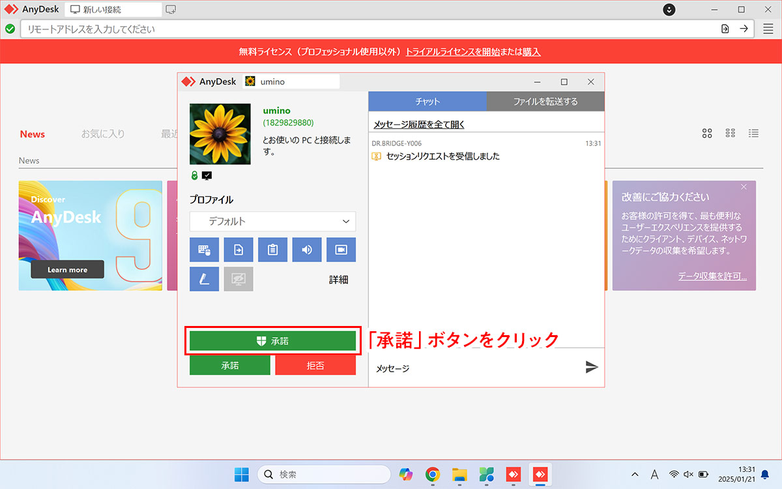Select the お気に入り tab in main window
The width and height of the screenshot is (782, 489).
[103, 134]
